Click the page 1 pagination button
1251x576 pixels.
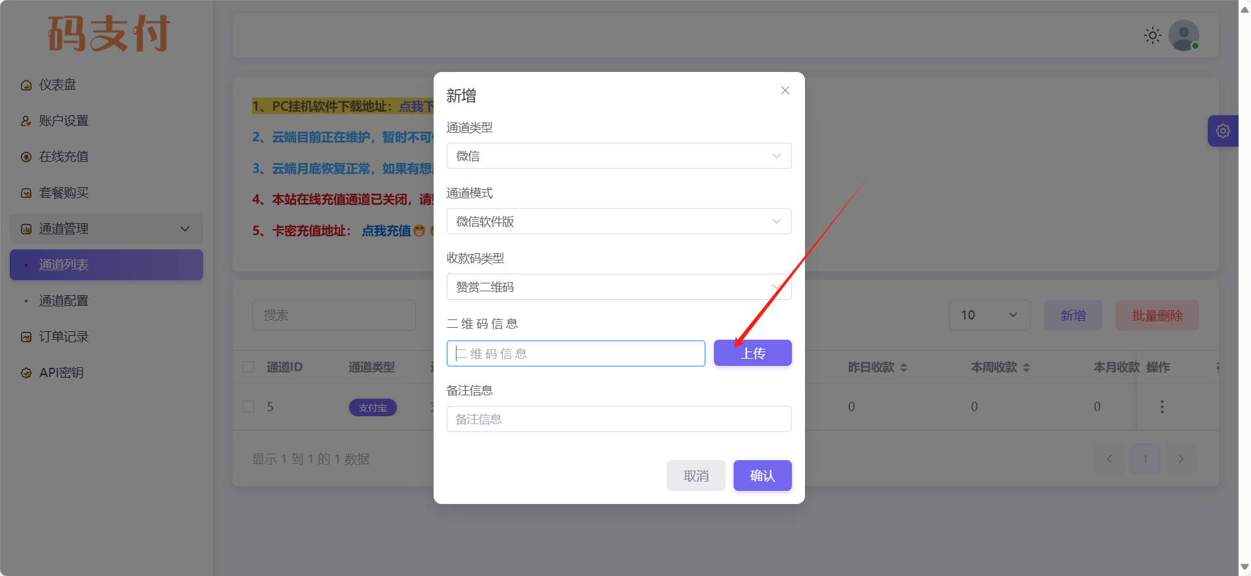[1145, 459]
